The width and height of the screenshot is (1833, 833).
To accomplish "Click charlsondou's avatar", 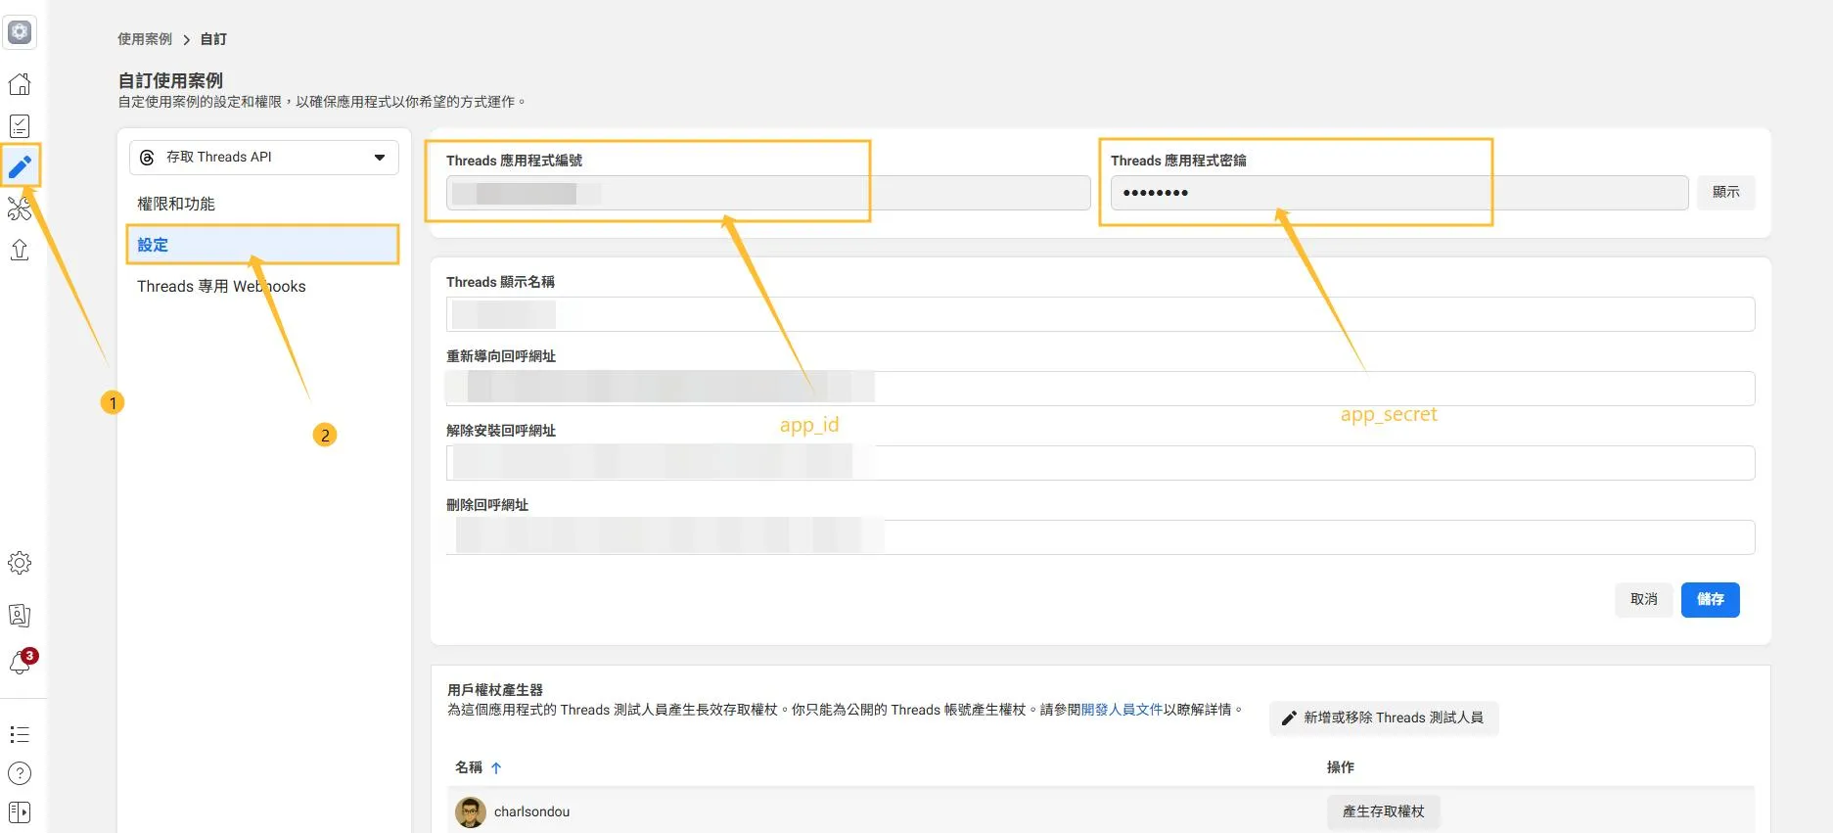I will (471, 811).
